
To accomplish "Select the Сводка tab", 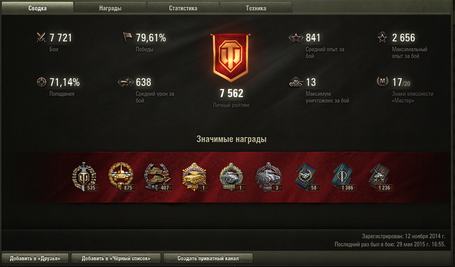I will (37, 8).
